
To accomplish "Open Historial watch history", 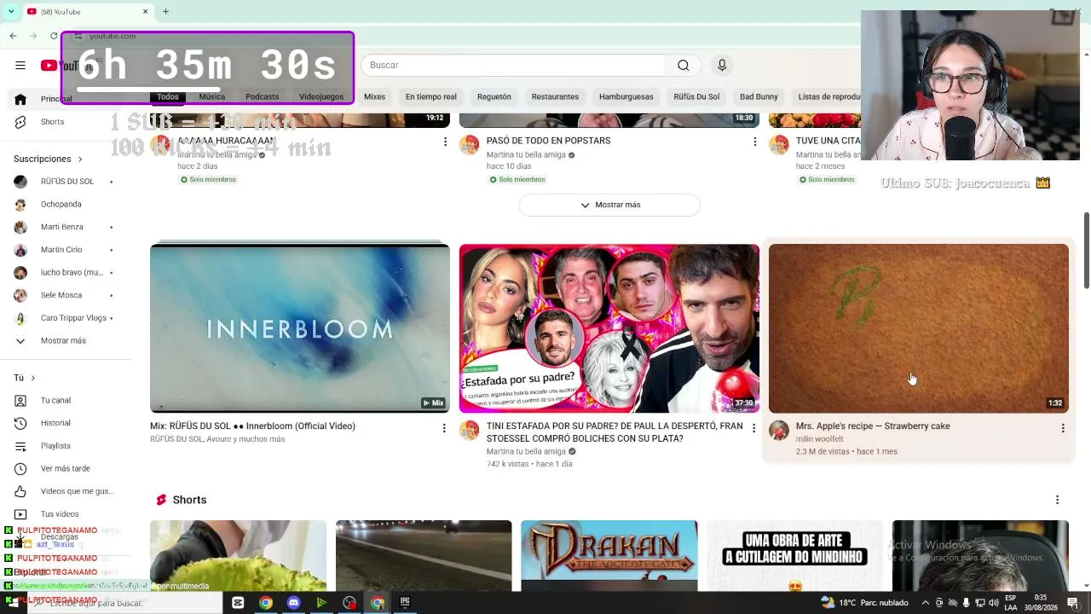I will tap(64, 423).
